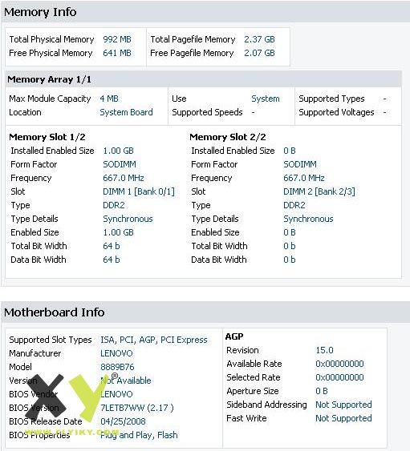Click the Motherboard Info section header
This screenshot has height=451, width=410.
(55, 312)
